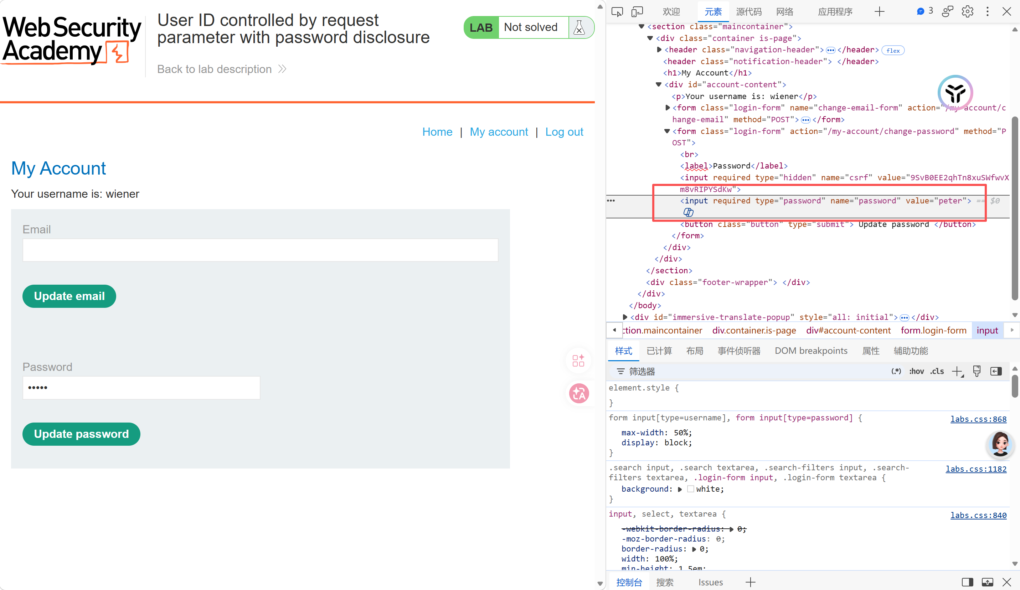
Task: Click the Update password button
Action: click(81, 434)
